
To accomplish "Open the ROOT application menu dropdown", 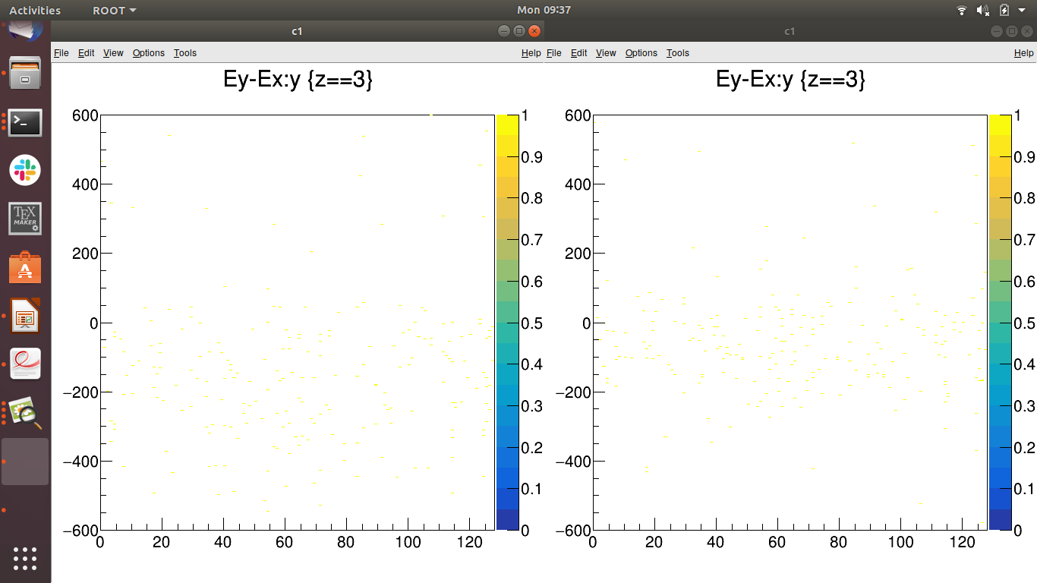I will [x=115, y=10].
